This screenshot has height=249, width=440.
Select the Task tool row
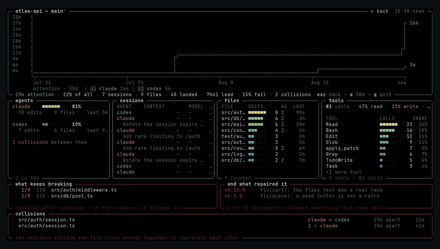coord(377,166)
